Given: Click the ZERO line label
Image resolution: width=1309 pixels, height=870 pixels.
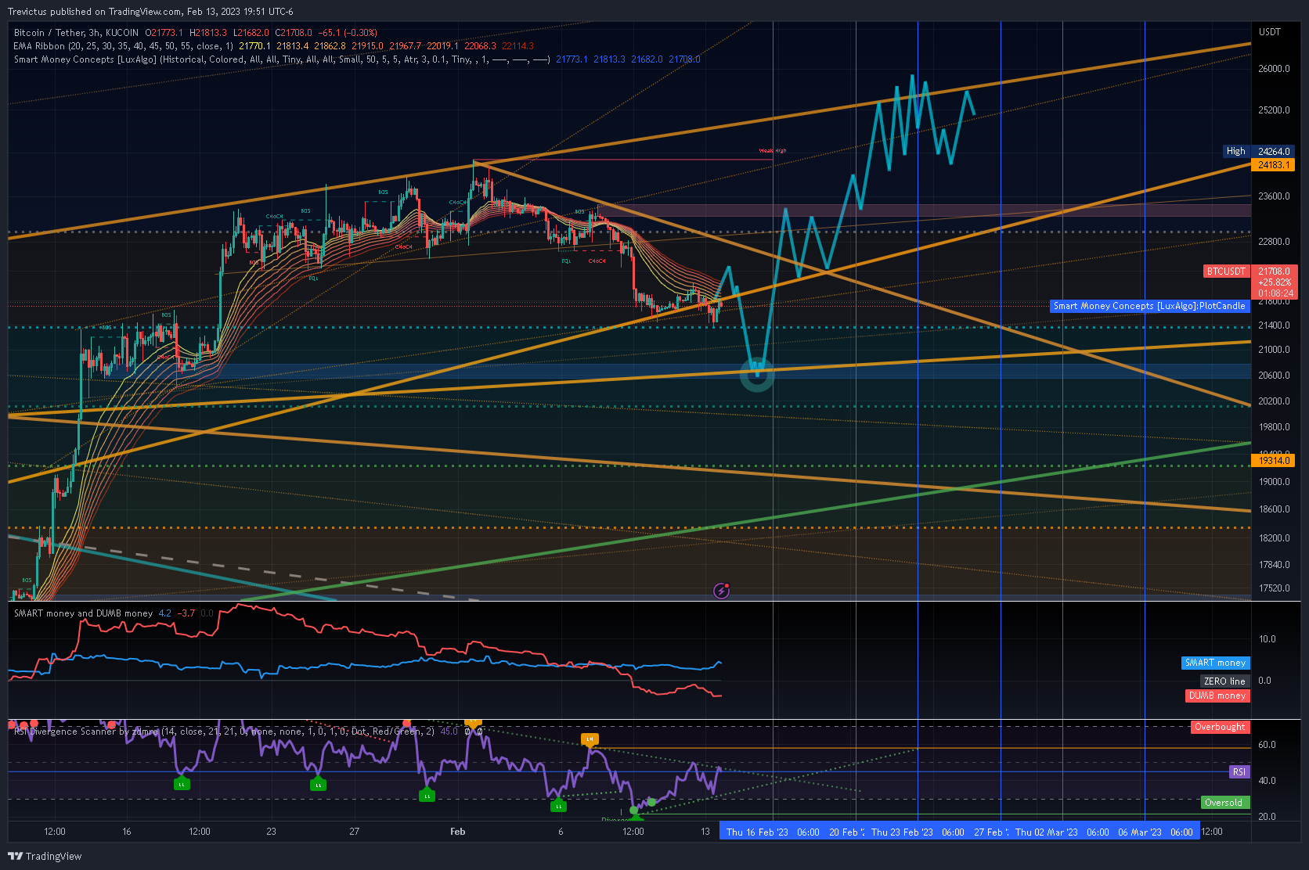Looking at the screenshot, I should click(1224, 681).
